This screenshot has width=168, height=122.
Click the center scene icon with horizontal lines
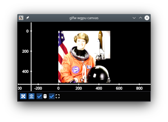pyautogui.click(x=31, y=96)
